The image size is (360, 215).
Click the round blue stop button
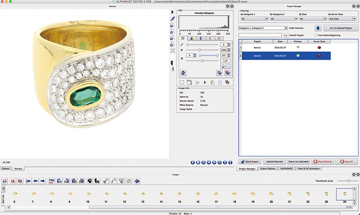[x=198, y=162]
